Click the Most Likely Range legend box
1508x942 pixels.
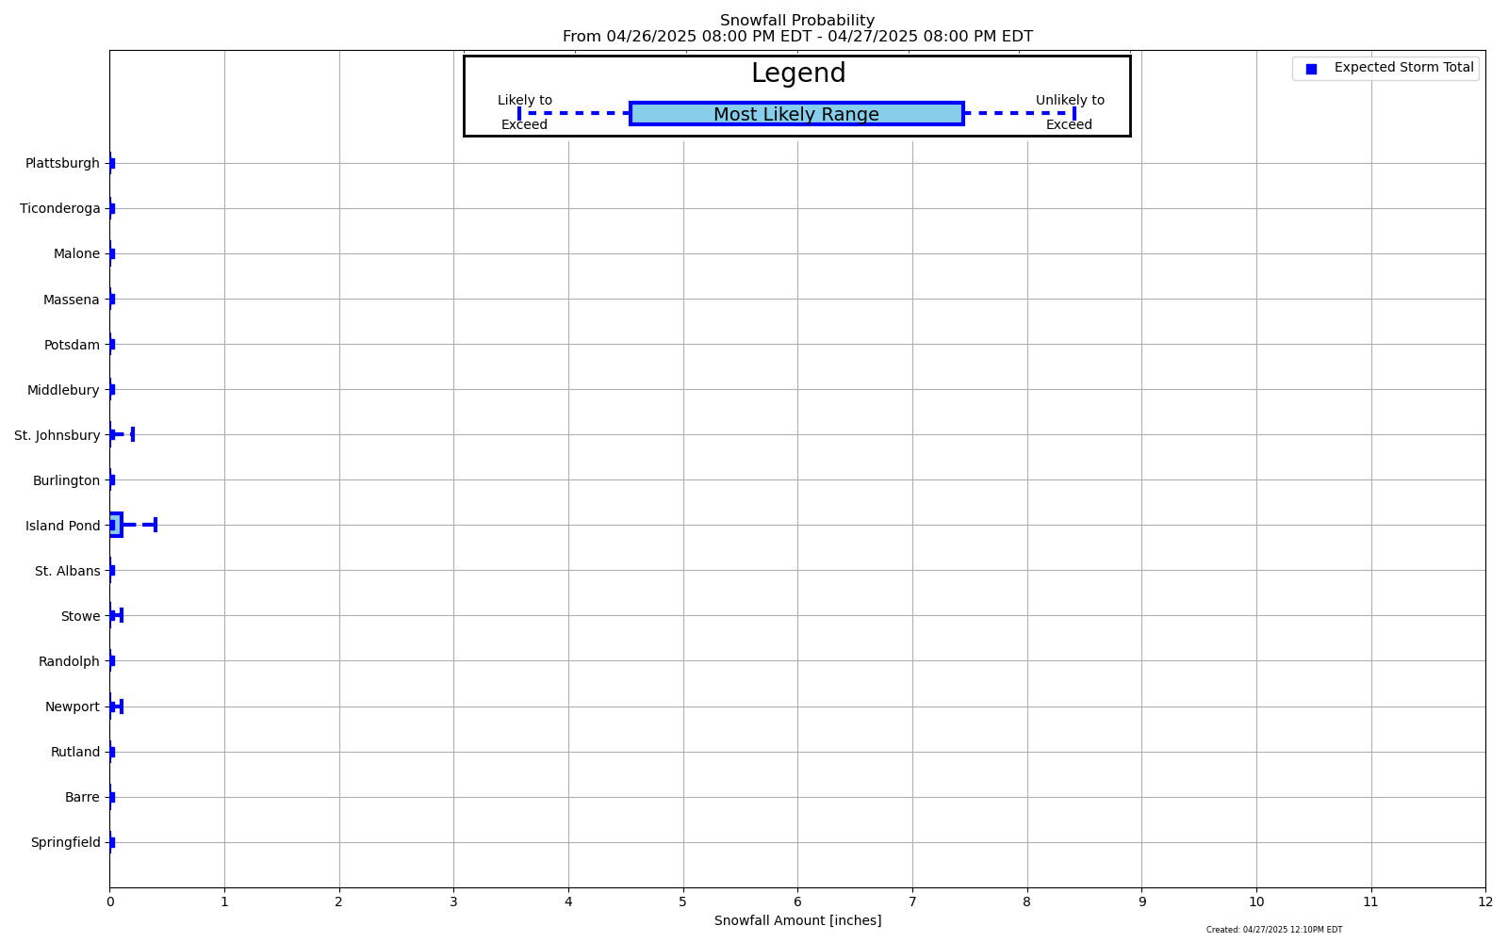click(x=796, y=114)
